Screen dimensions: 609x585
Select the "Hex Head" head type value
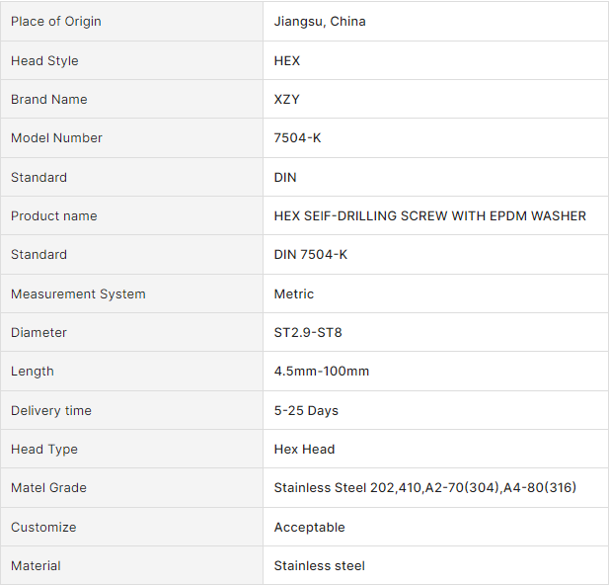pyautogui.click(x=304, y=450)
